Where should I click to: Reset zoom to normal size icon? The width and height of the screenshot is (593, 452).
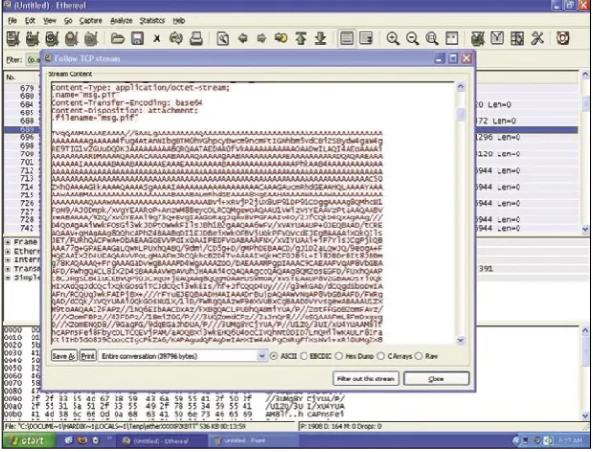[432, 38]
